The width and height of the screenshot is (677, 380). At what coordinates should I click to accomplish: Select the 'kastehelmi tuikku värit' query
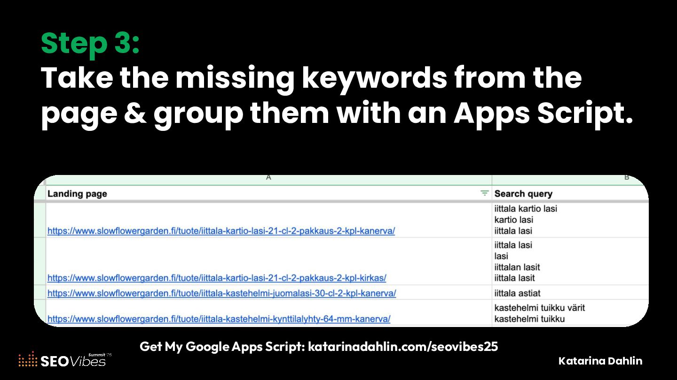pos(540,308)
